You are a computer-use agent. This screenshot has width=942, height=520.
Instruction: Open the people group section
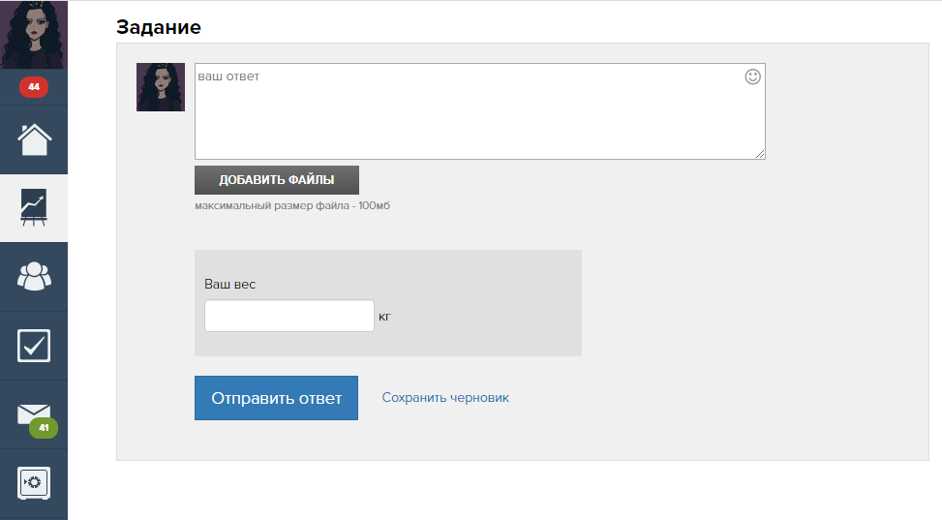(x=34, y=277)
